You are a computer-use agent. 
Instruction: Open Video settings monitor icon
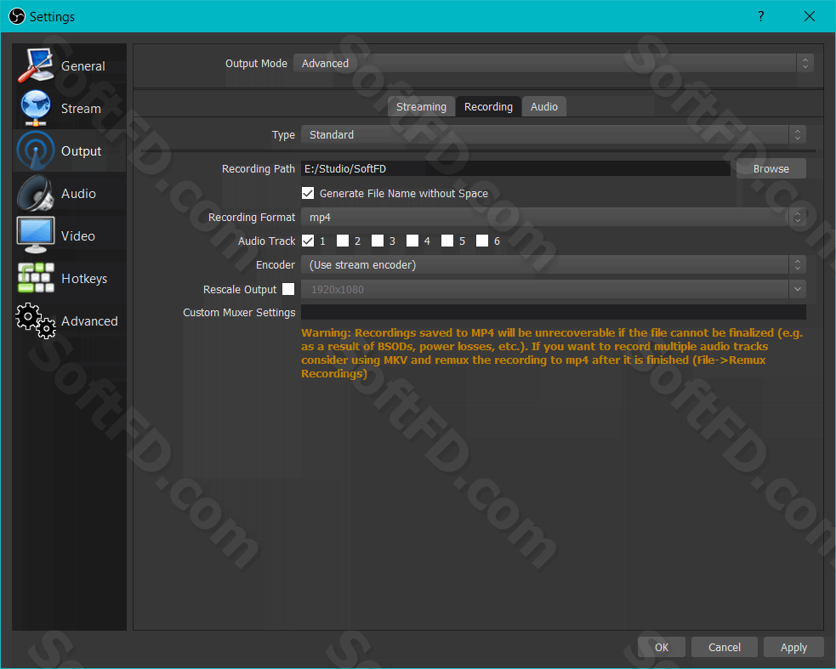click(x=35, y=235)
